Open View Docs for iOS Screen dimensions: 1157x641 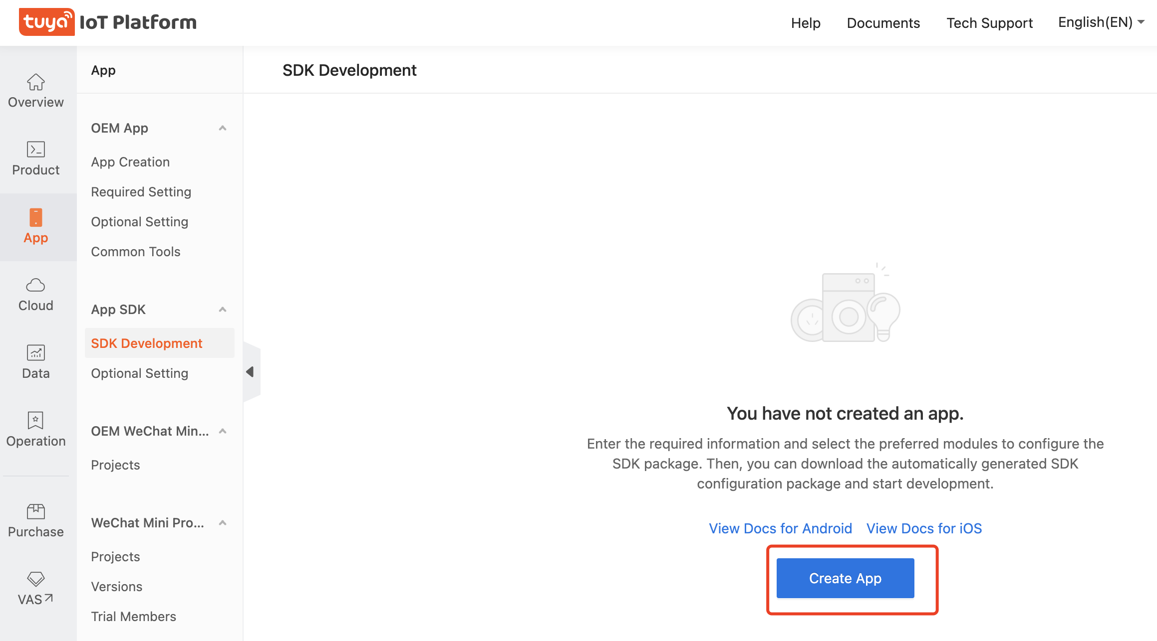(x=924, y=528)
